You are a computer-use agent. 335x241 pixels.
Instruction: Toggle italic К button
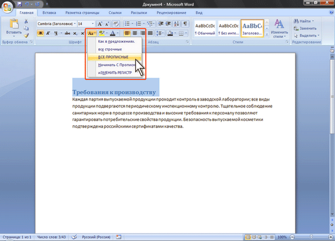tap(48, 33)
